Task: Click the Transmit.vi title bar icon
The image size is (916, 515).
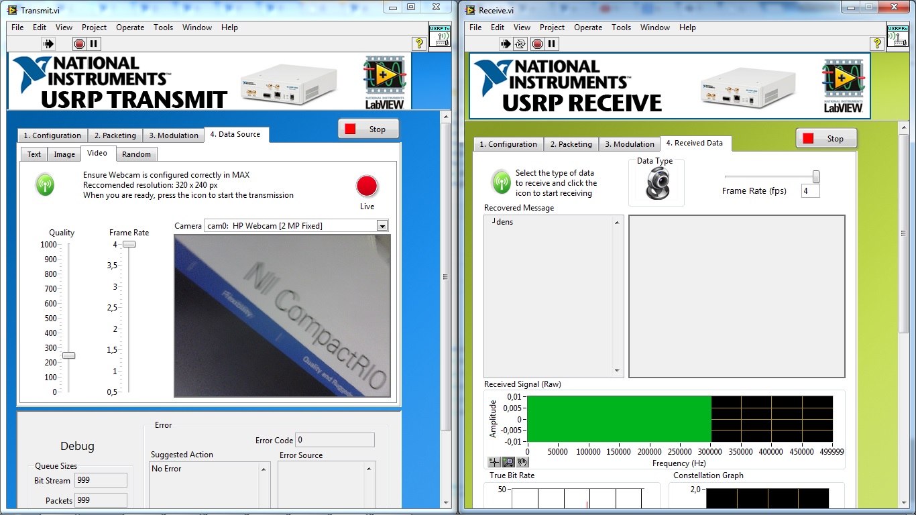Action: [x=12, y=10]
